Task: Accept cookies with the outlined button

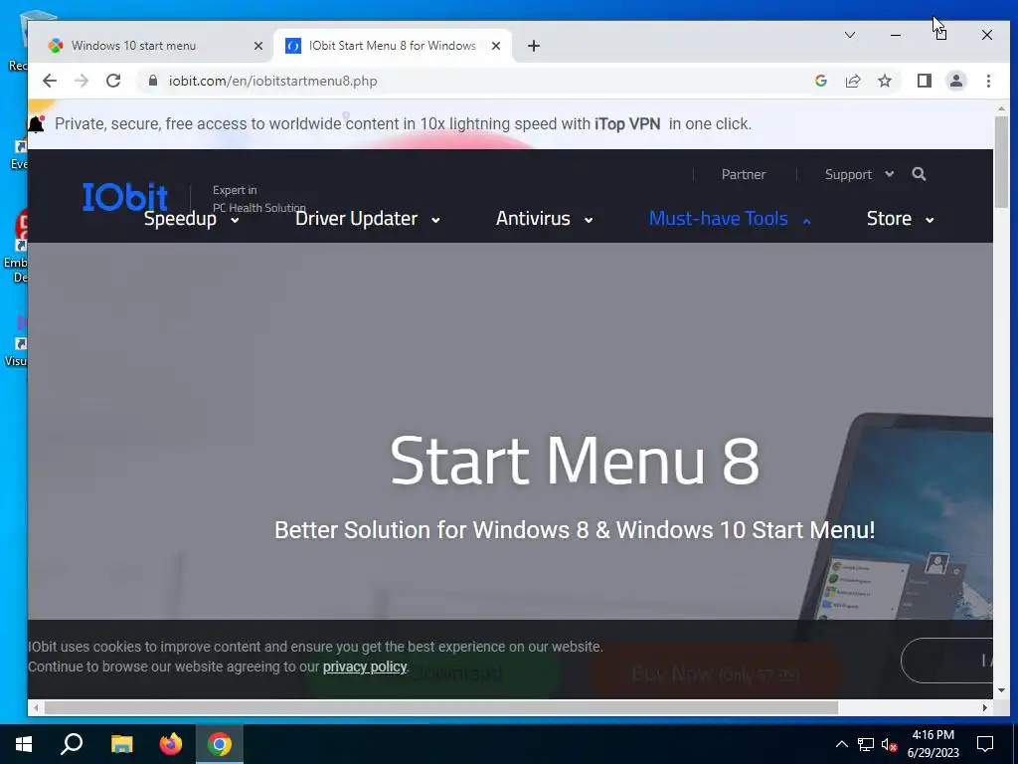Action: tap(946, 661)
